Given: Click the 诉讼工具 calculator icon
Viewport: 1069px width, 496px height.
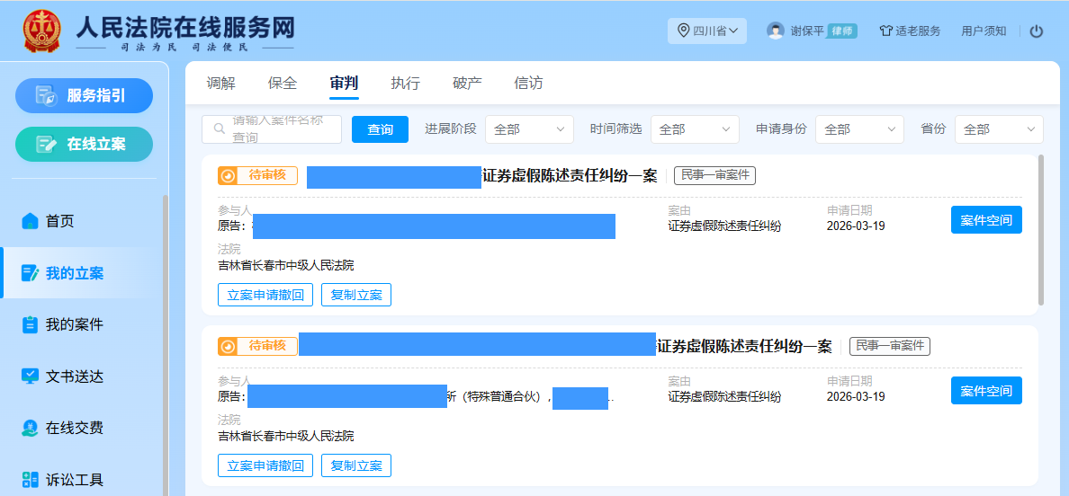Looking at the screenshot, I should click(x=30, y=480).
